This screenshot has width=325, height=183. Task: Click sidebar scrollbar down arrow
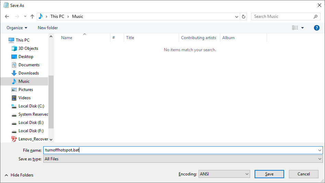(51, 139)
